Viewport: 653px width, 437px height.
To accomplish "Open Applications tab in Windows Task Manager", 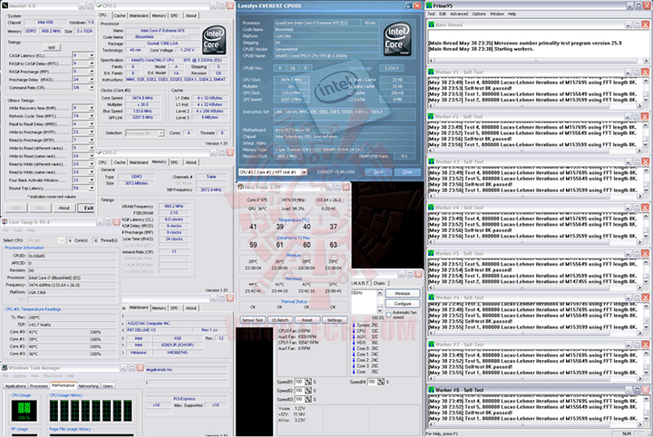I will (15, 386).
